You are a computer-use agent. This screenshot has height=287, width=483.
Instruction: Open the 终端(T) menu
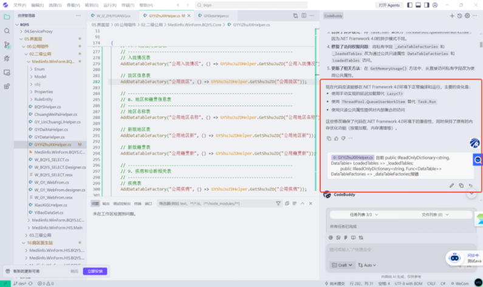[x=128, y=5]
